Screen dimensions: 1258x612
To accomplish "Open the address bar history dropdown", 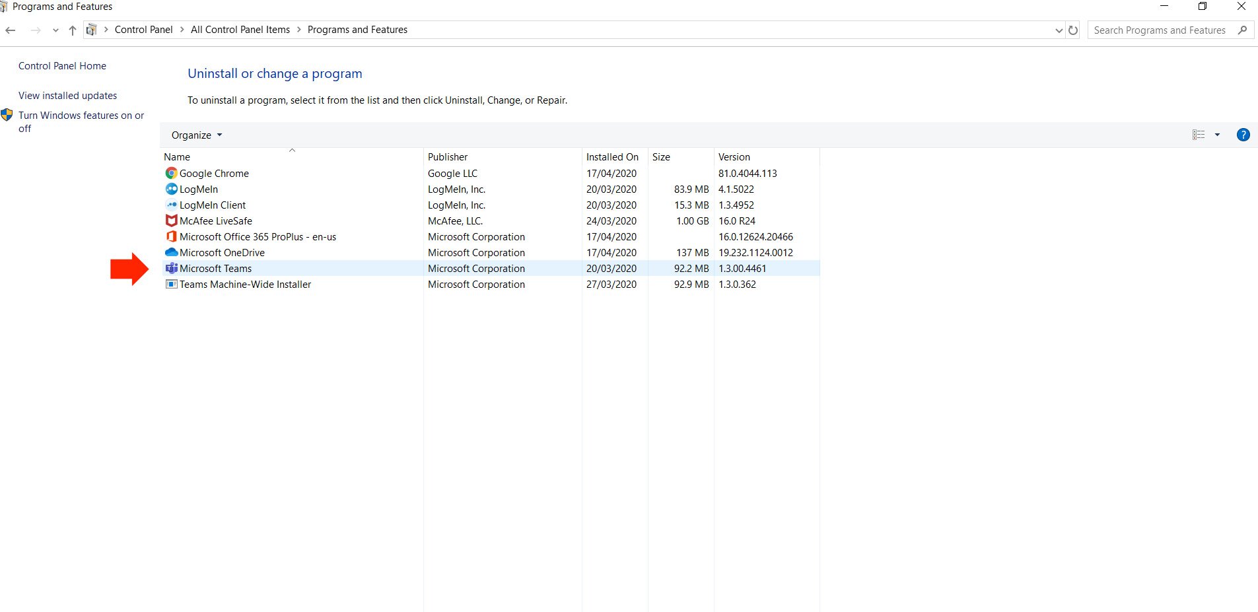I will point(1059,30).
